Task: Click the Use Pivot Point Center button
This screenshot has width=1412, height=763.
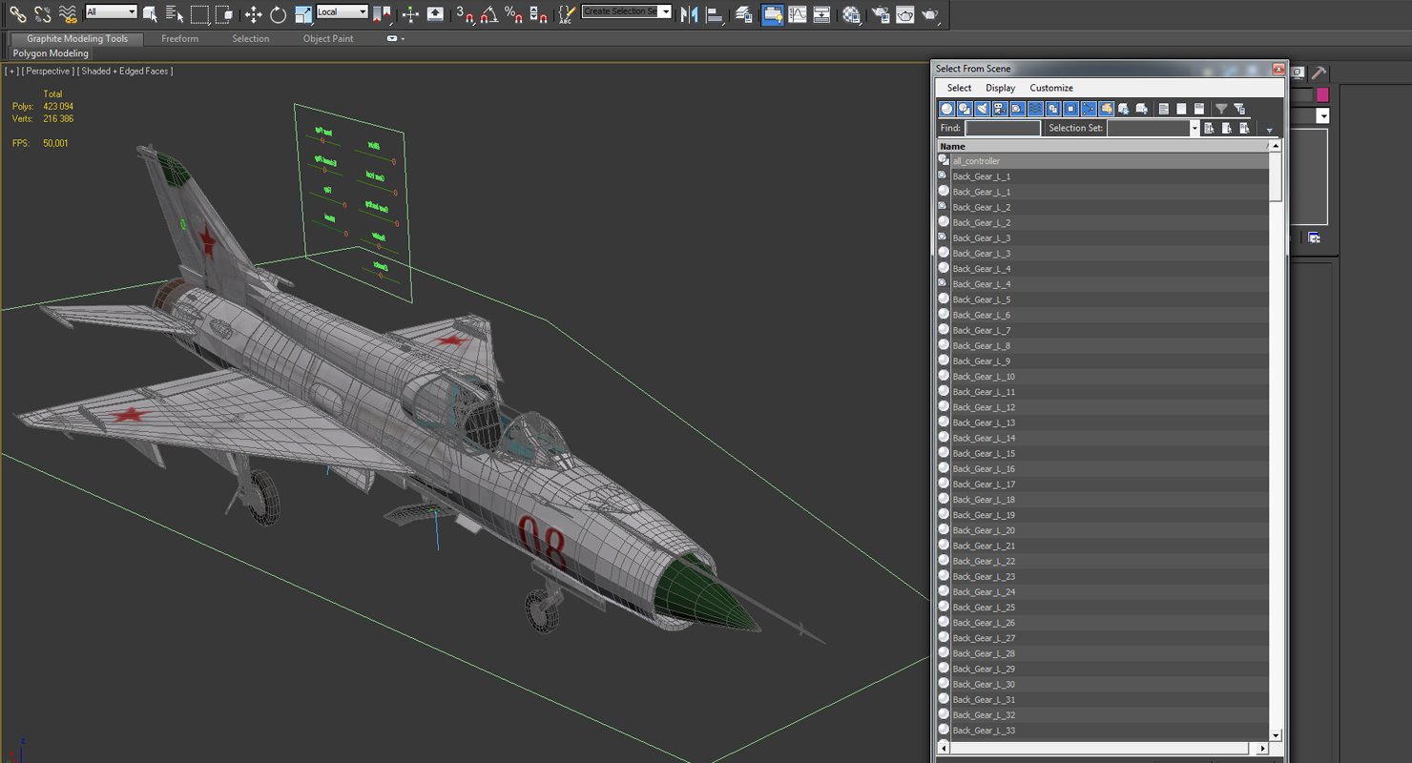Action: (382, 13)
